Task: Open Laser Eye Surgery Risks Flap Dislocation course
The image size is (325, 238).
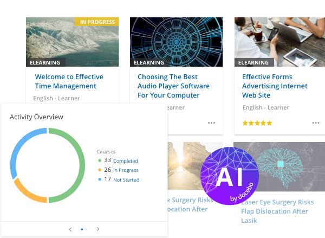Action: click(x=277, y=211)
